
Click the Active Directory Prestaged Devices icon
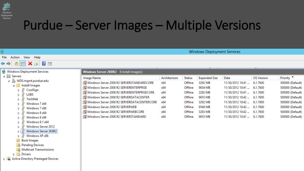coord(9,159)
